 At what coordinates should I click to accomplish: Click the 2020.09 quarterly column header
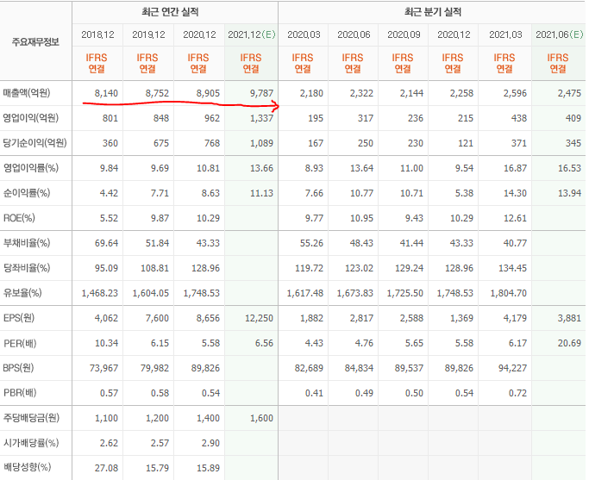click(x=404, y=35)
